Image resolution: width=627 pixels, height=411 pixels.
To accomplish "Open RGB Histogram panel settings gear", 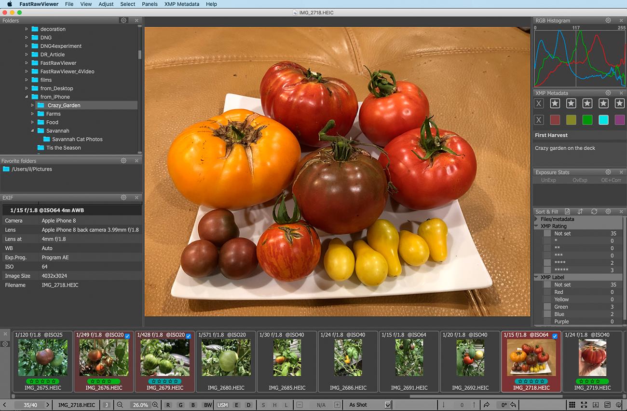I will (x=608, y=21).
